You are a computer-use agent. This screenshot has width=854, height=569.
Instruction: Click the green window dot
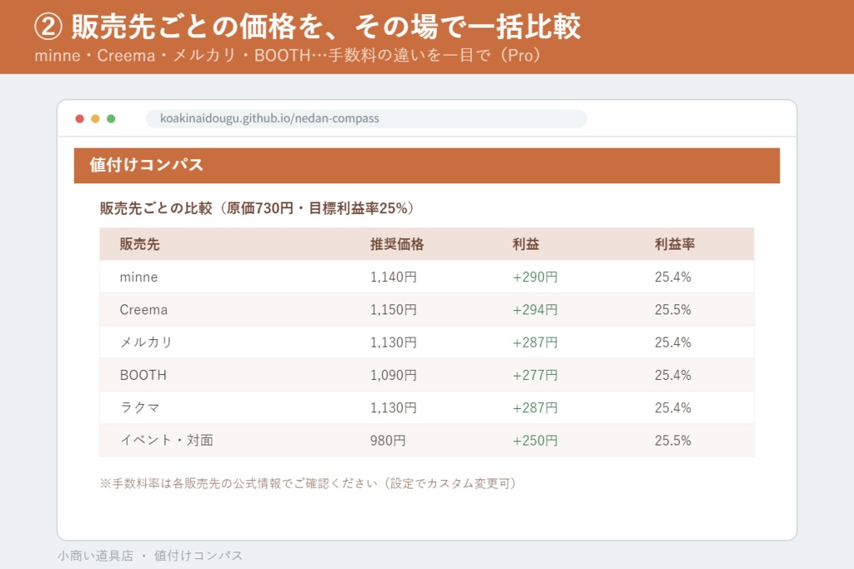point(111,118)
